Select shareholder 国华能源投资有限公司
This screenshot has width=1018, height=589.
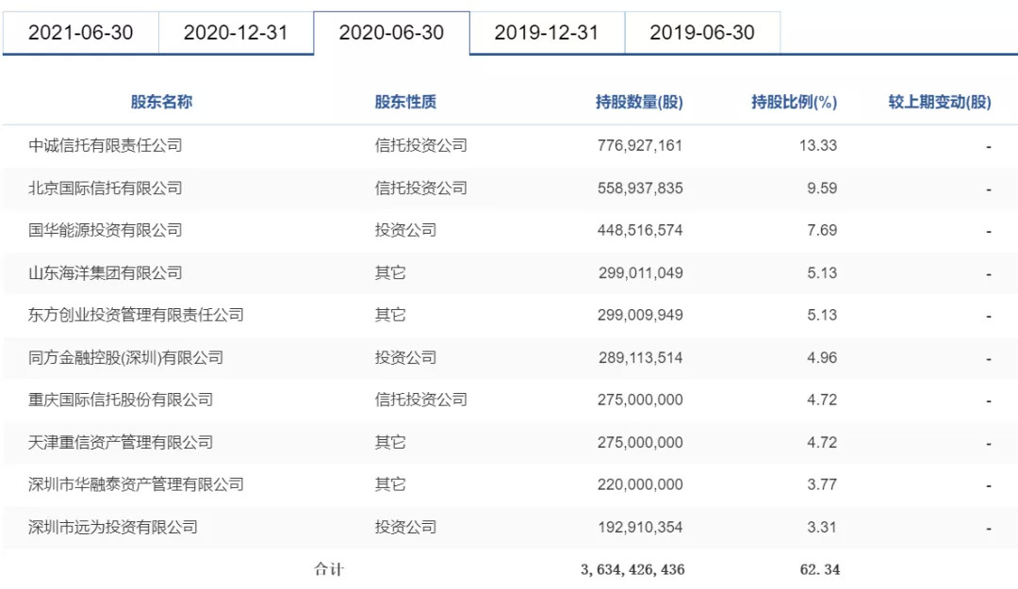point(106,231)
